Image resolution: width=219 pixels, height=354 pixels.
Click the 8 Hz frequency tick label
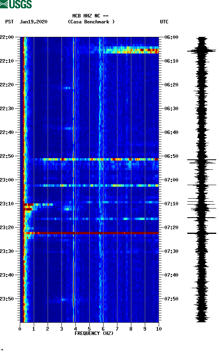[131, 329]
